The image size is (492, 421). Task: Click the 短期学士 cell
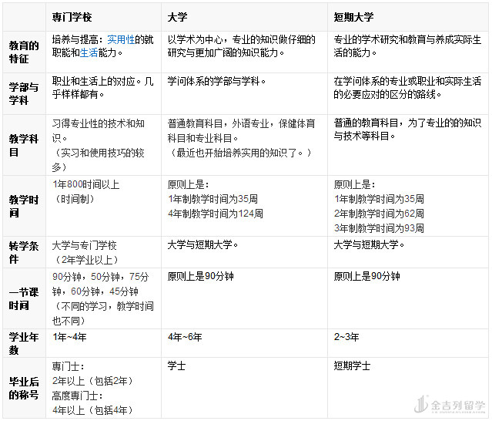pyautogui.click(x=352, y=366)
